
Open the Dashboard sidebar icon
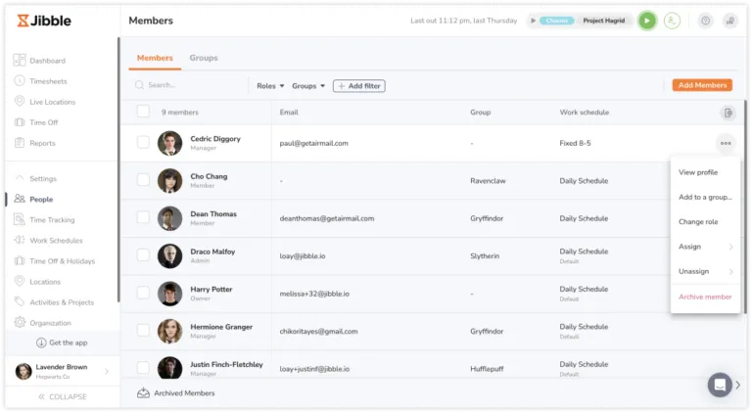click(x=20, y=61)
